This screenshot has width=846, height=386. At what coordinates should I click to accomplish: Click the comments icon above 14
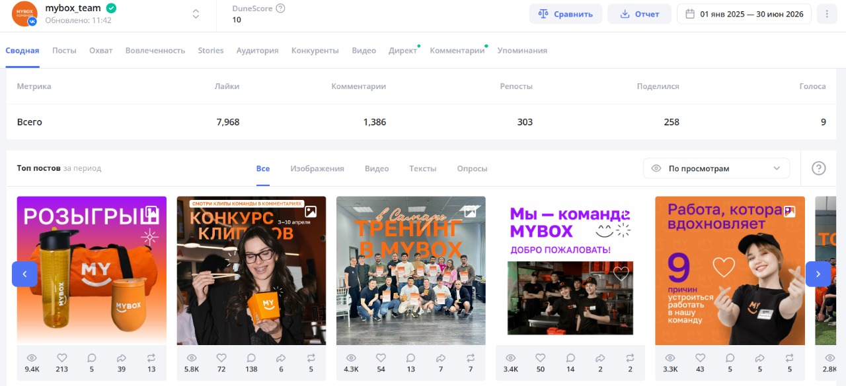[x=570, y=358]
